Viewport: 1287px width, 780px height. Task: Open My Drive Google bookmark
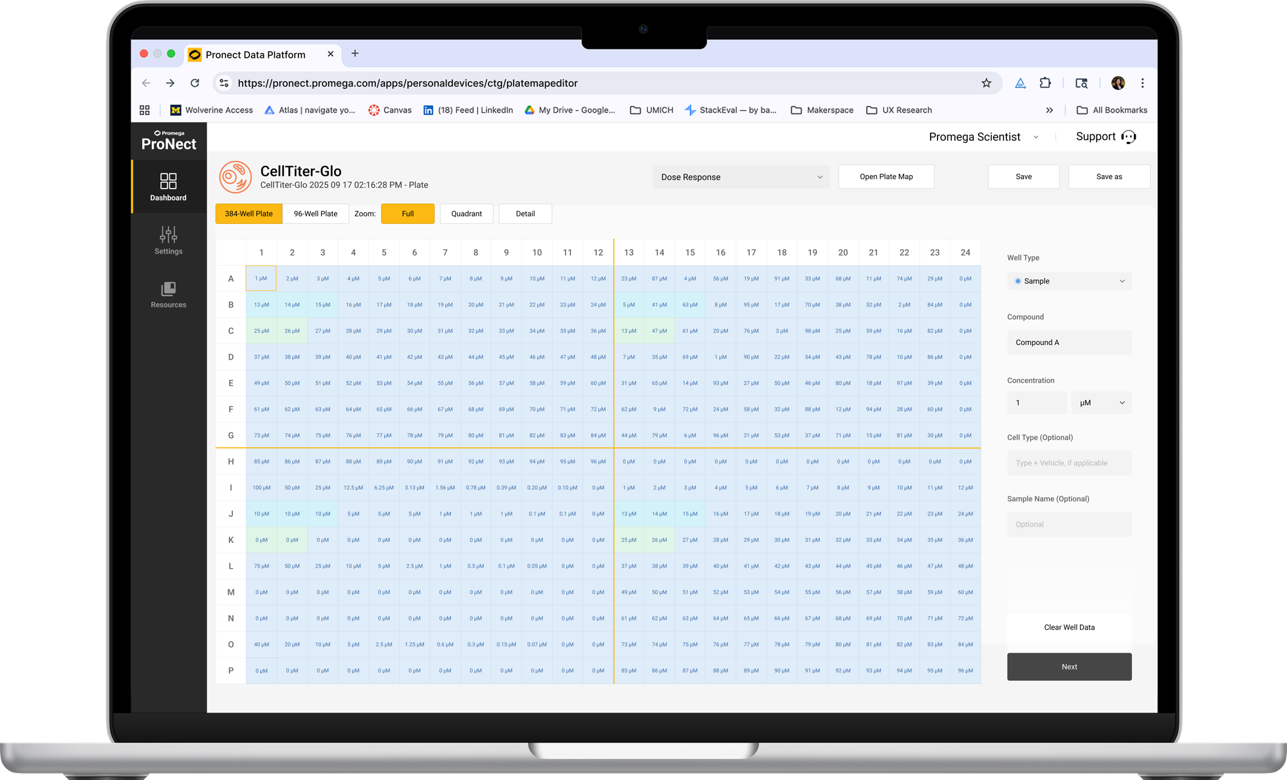(569, 110)
